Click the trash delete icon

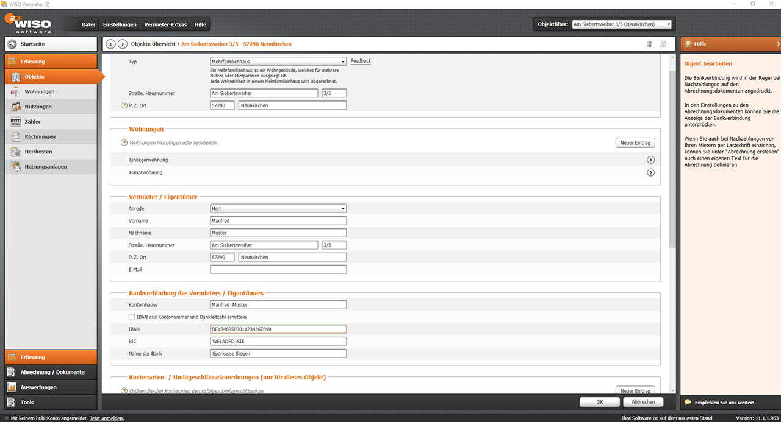649,44
